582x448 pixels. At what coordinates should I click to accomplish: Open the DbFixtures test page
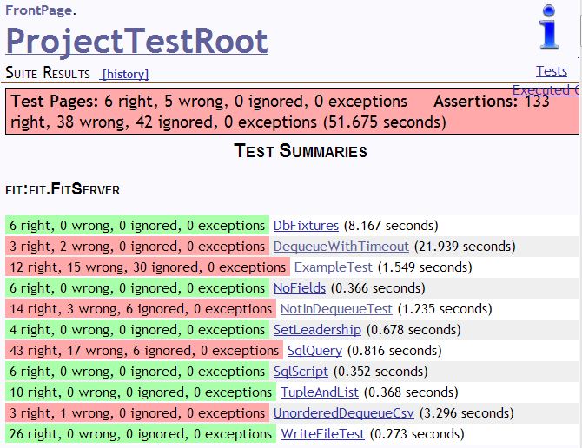307,226
